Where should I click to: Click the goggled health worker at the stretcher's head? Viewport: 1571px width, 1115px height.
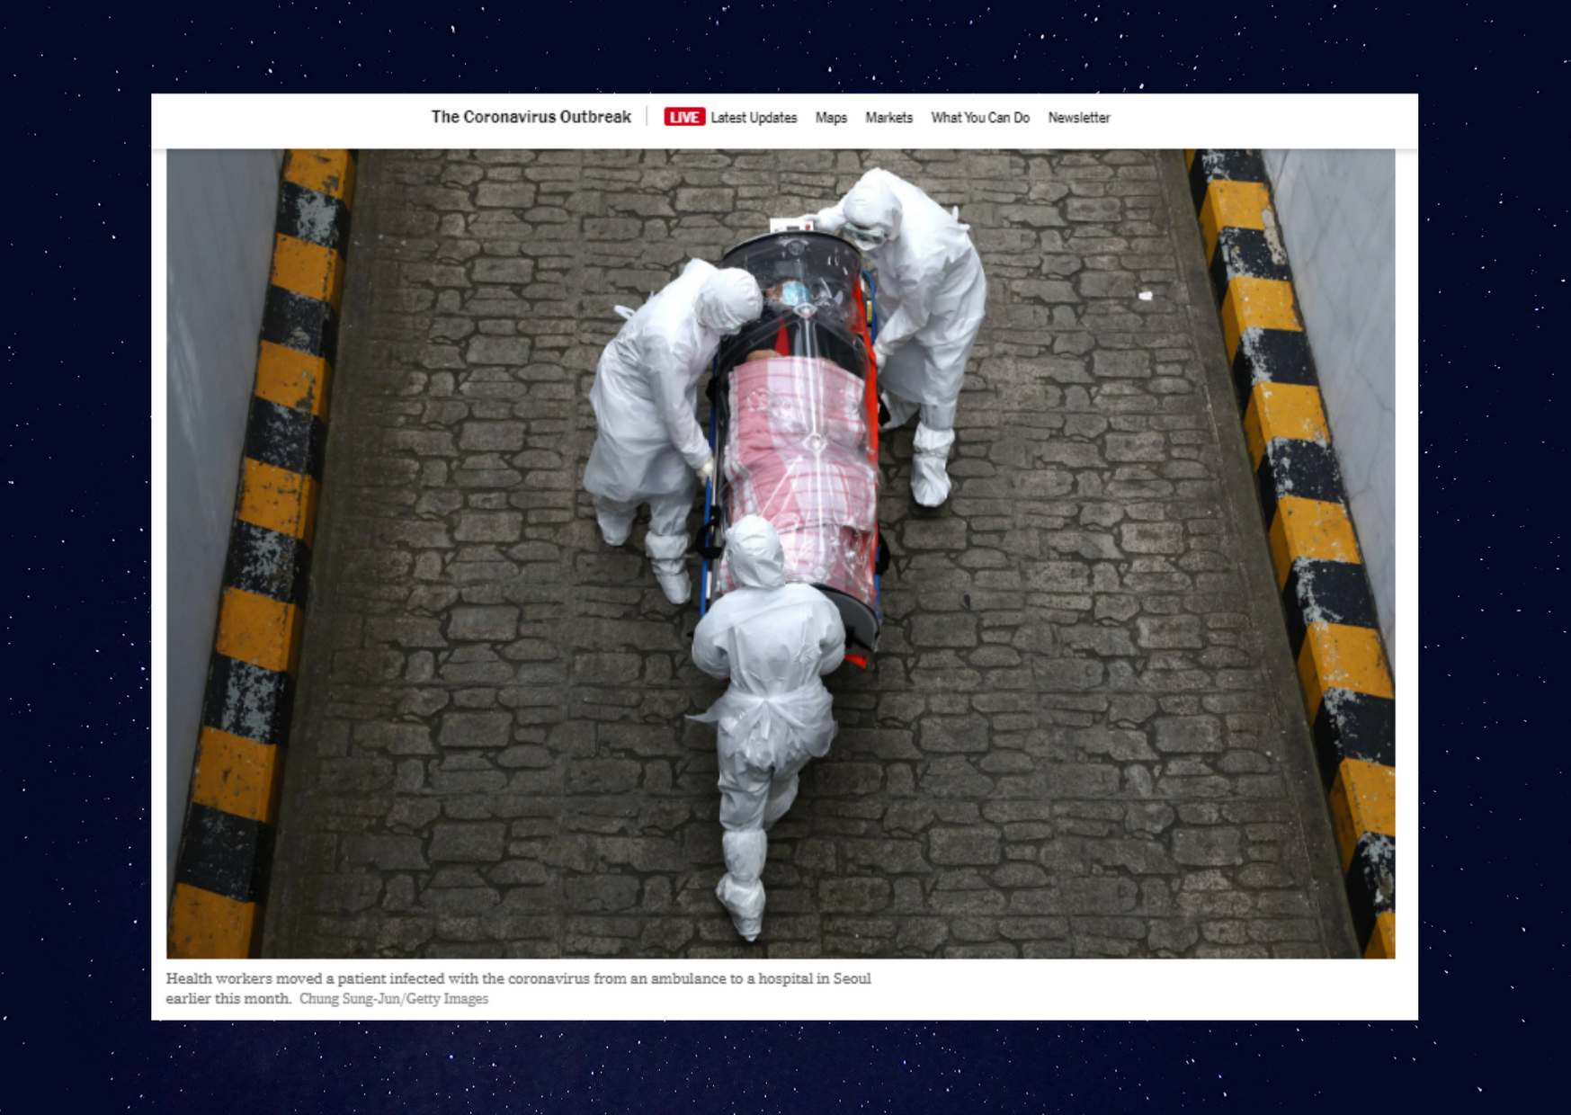click(917, 288)
